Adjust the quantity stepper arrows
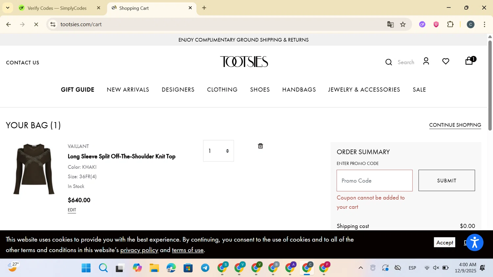 [x=227, y=151]
